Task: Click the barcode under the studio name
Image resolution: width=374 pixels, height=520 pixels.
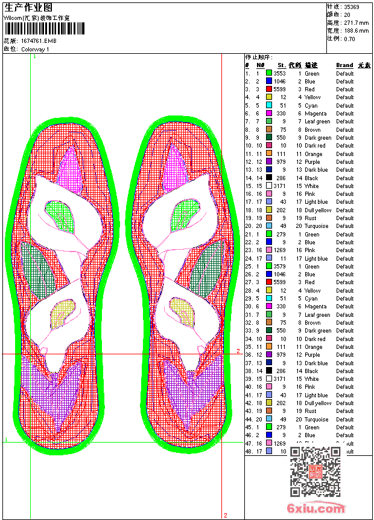Action: pos(45,28)
